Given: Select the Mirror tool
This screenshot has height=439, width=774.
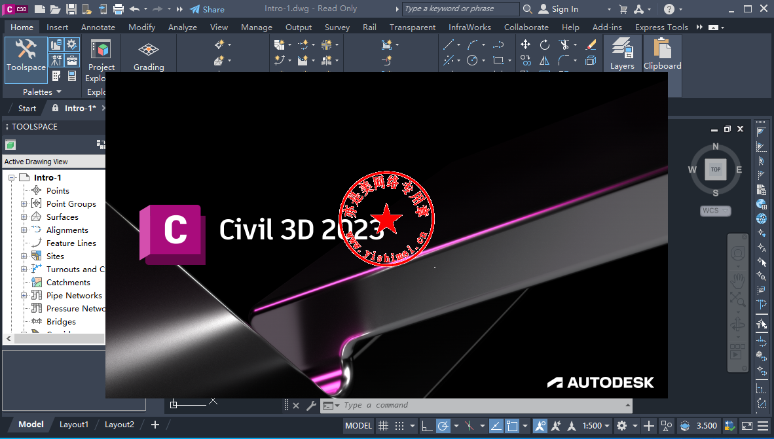Looking at the screenshot, I should pos(544,60).
